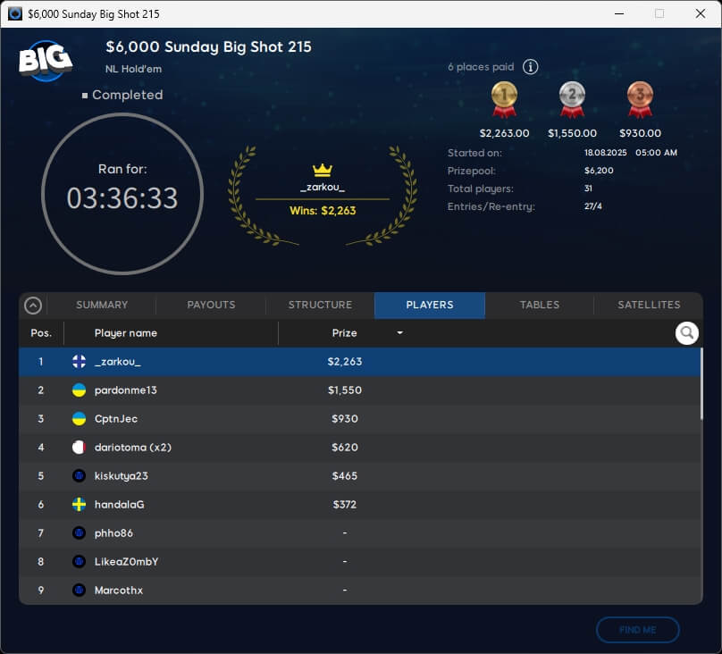Switch to the Summary tab
Screen dimensions: 722x654
tap(102, 305)
